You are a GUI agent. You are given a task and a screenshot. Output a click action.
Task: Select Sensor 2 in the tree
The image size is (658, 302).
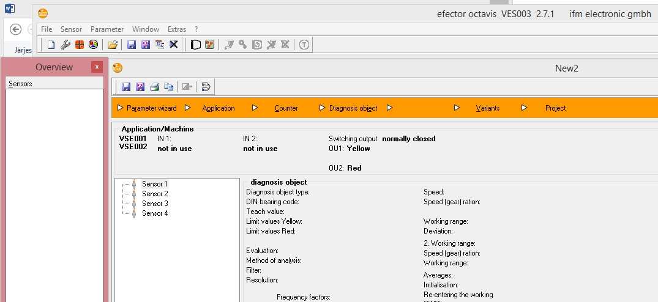coord(155,194)
